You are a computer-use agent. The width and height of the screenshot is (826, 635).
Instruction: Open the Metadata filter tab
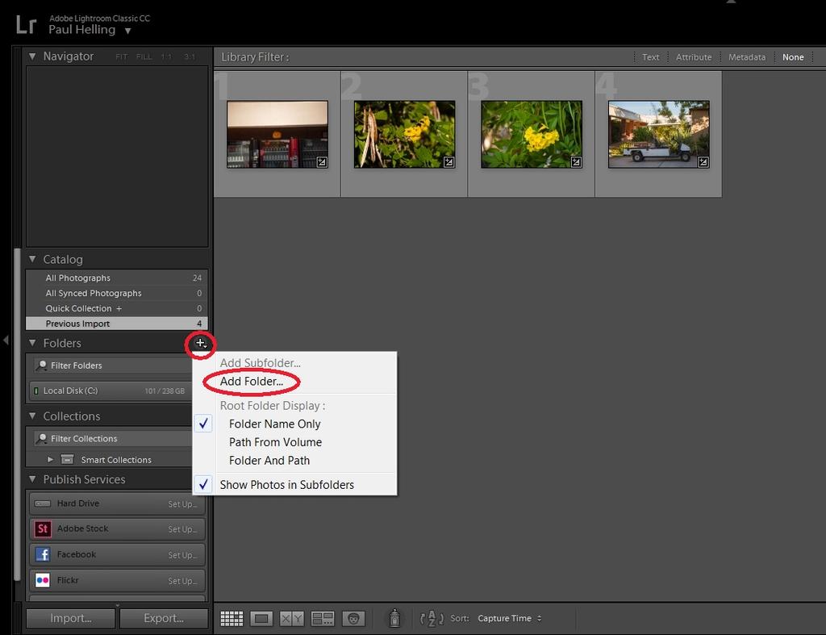tap(746, 57)
